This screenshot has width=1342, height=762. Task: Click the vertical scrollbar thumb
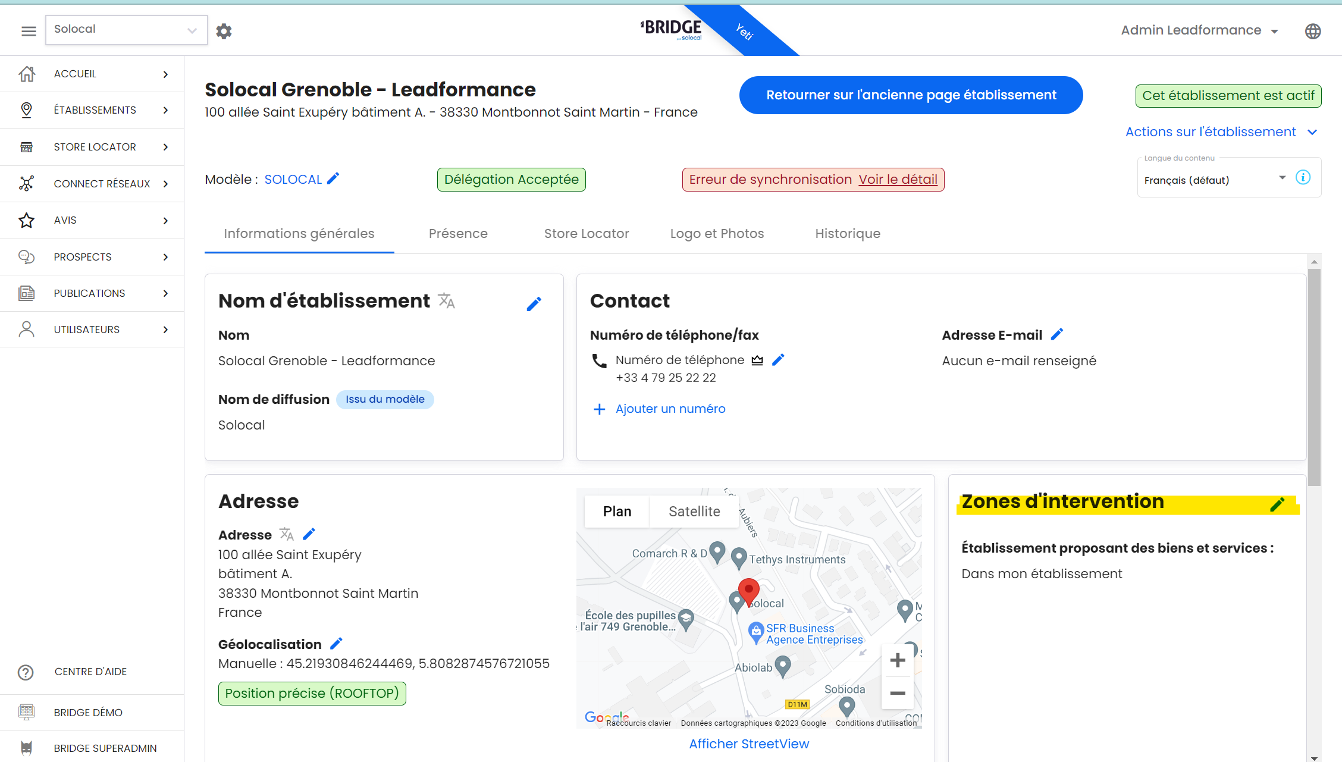click(x=1314, y=377)
